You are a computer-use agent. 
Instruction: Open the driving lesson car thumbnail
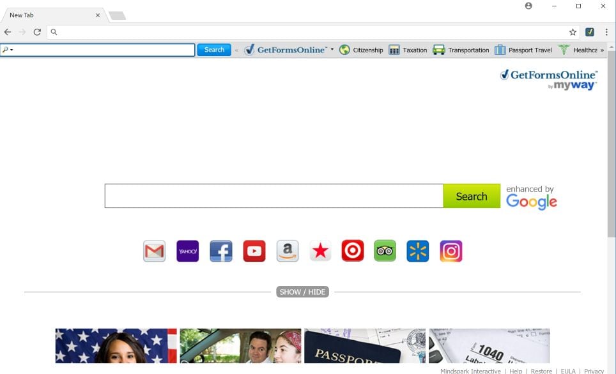coord(240,346)
